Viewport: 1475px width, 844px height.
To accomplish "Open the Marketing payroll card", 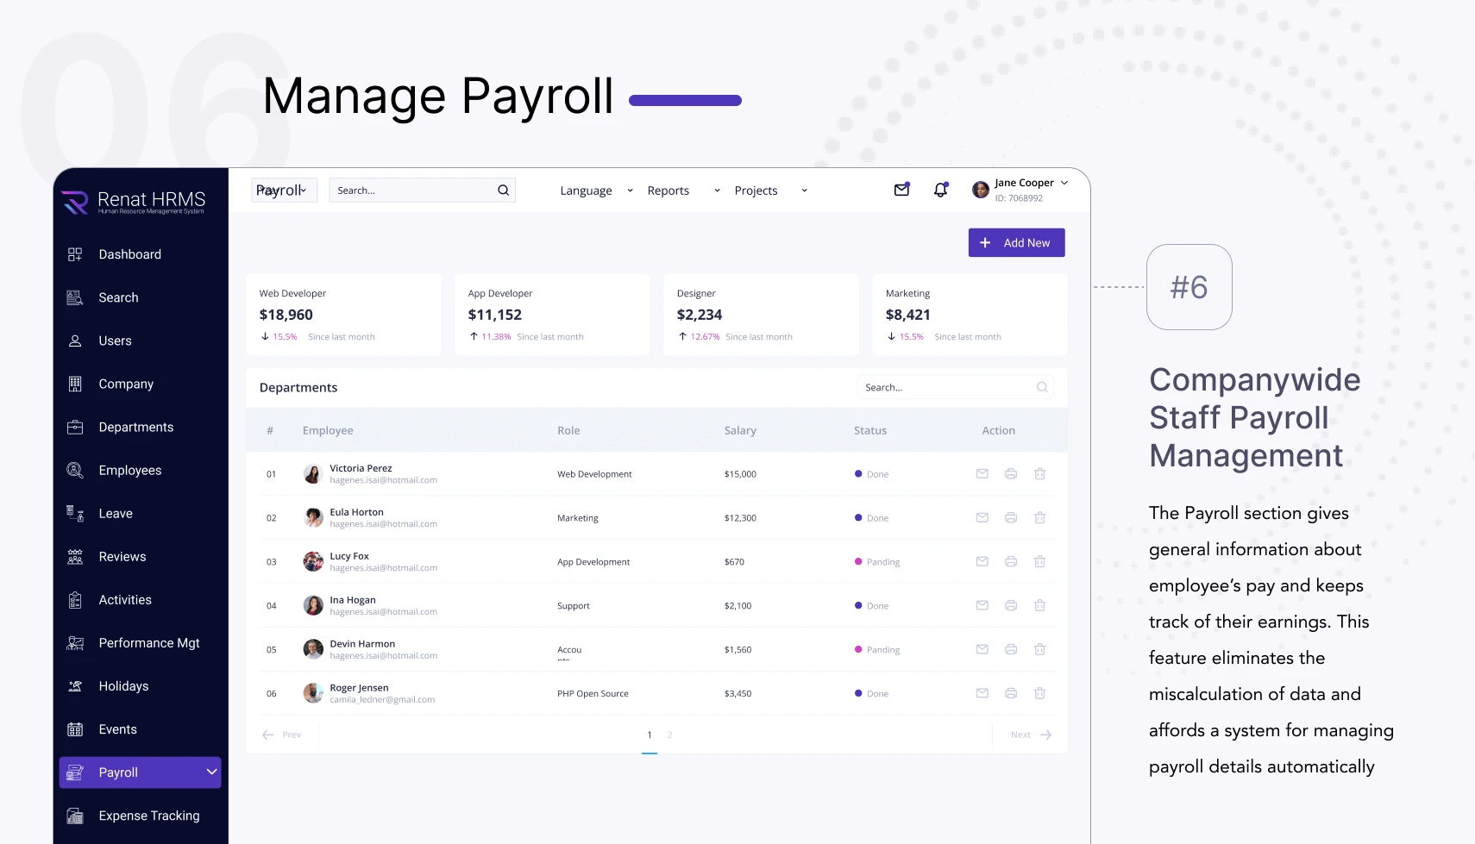I will click(x=970, y=315).
